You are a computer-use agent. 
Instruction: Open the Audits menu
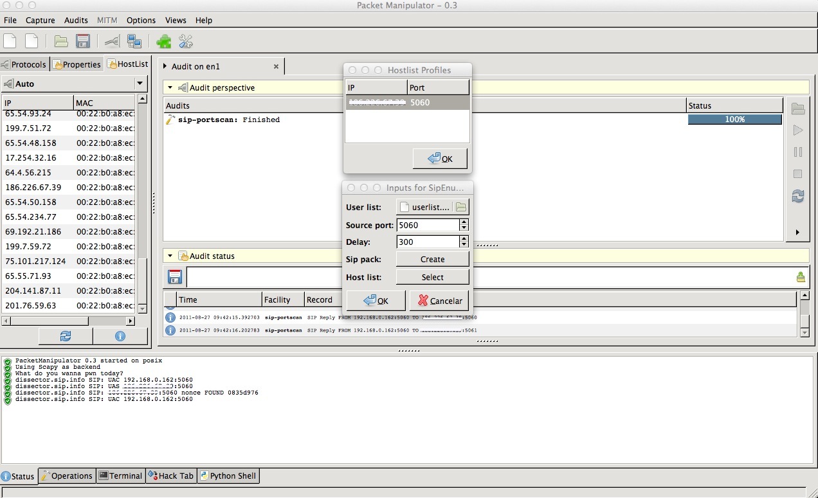(x=77, y=20)
